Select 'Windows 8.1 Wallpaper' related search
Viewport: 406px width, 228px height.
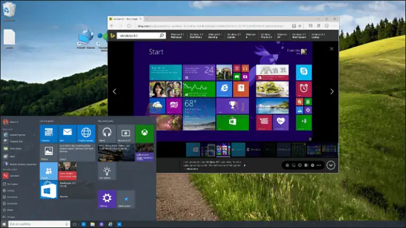(x=177, y=35)
